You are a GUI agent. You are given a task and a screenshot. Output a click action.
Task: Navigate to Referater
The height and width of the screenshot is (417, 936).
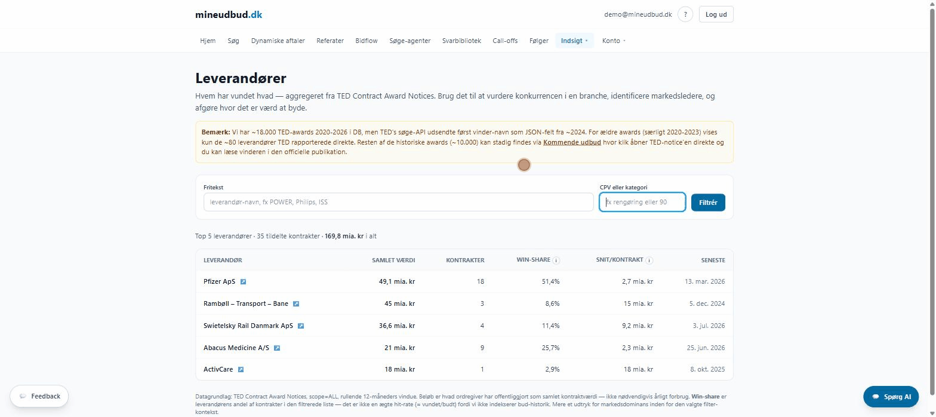(330, 41)
